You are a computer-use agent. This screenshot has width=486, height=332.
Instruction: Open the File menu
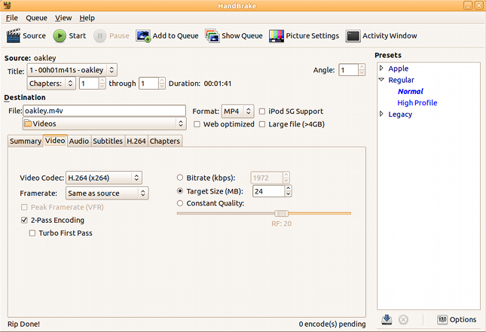(12, 18)
